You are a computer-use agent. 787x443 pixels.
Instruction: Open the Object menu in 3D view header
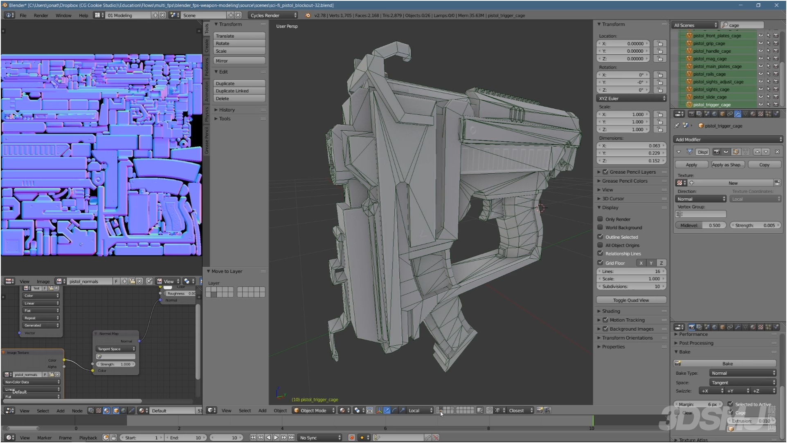tap(280, 410)
